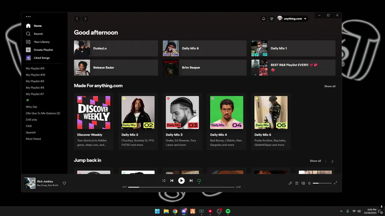Screen dimensions: 385x216
Task: Click Create Playlist in the sidebar
Action: pos(39,50)
